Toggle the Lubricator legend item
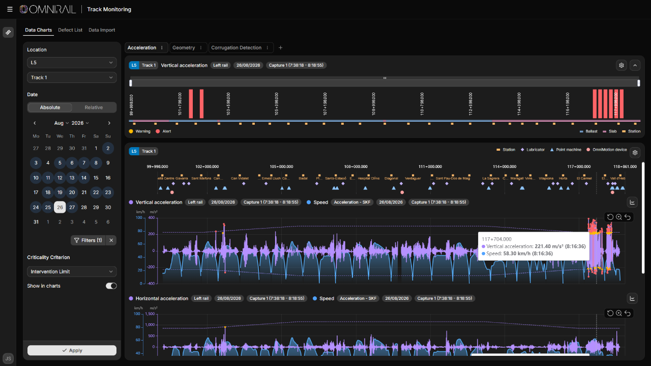Screen dimensions: 651x366 tap(532, 150)
